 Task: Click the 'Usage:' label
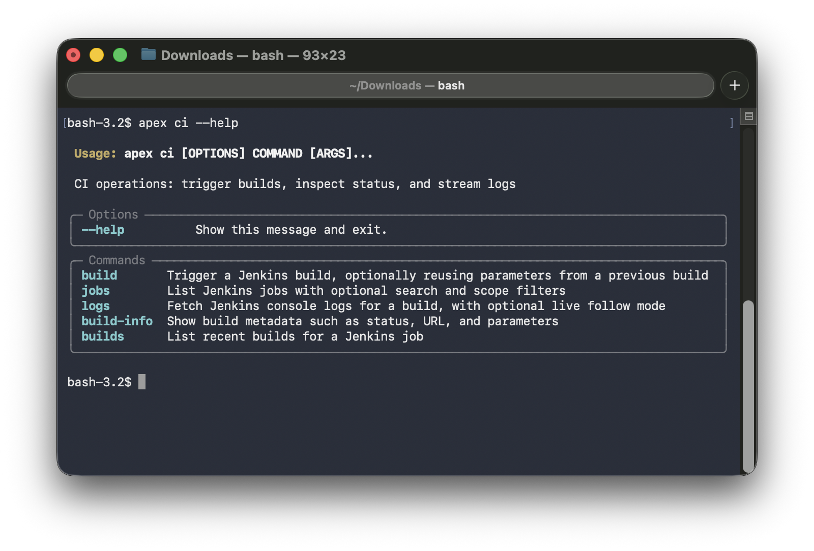point(95,153)
